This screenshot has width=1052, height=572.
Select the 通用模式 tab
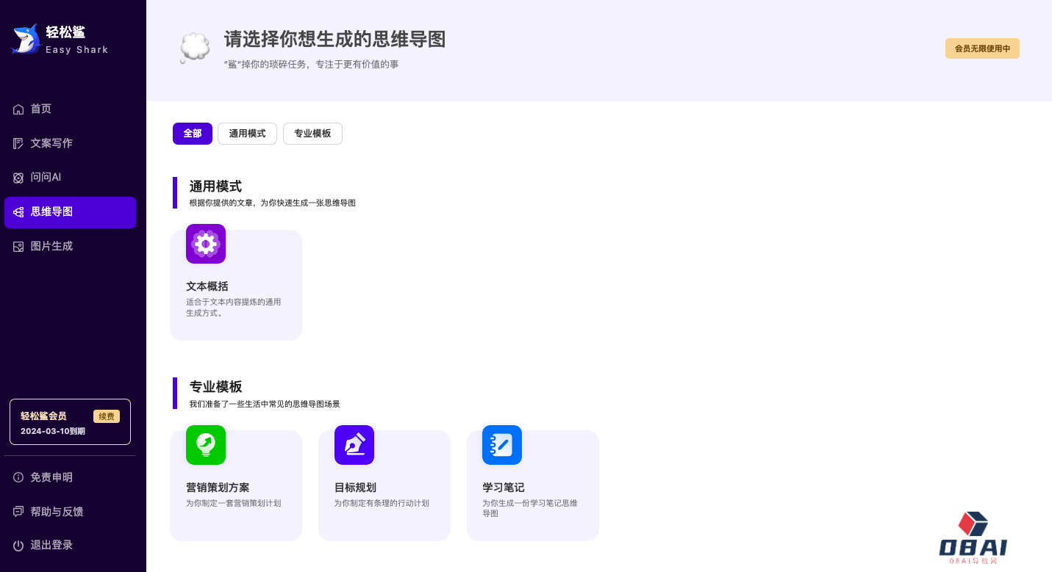coord(247,134)
